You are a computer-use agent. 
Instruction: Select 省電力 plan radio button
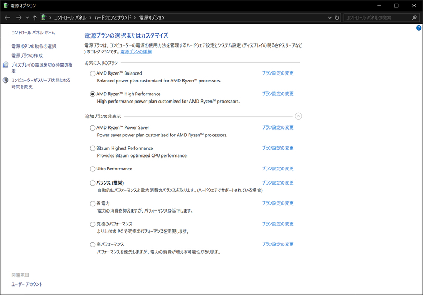point(93,204)
